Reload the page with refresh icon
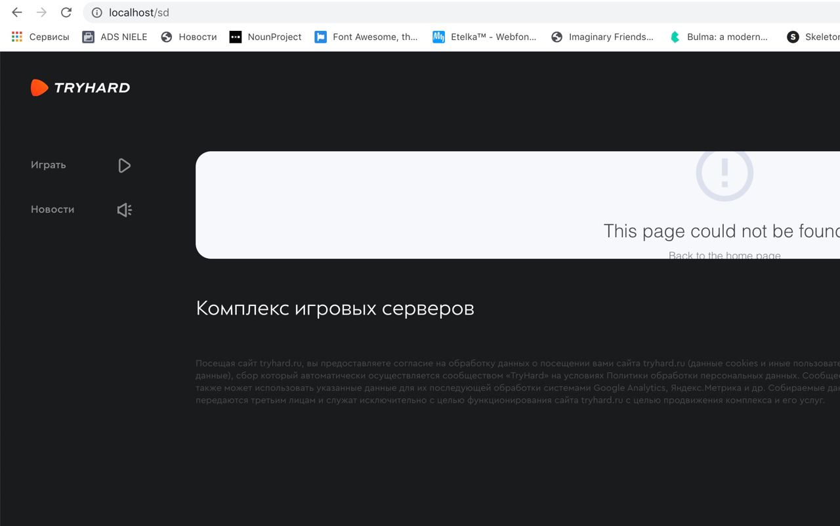The height and width of the screenshot is (526, 840). [66, 12]
